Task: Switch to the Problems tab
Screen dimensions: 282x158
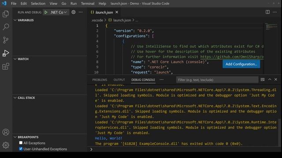Action: (100, 80)
